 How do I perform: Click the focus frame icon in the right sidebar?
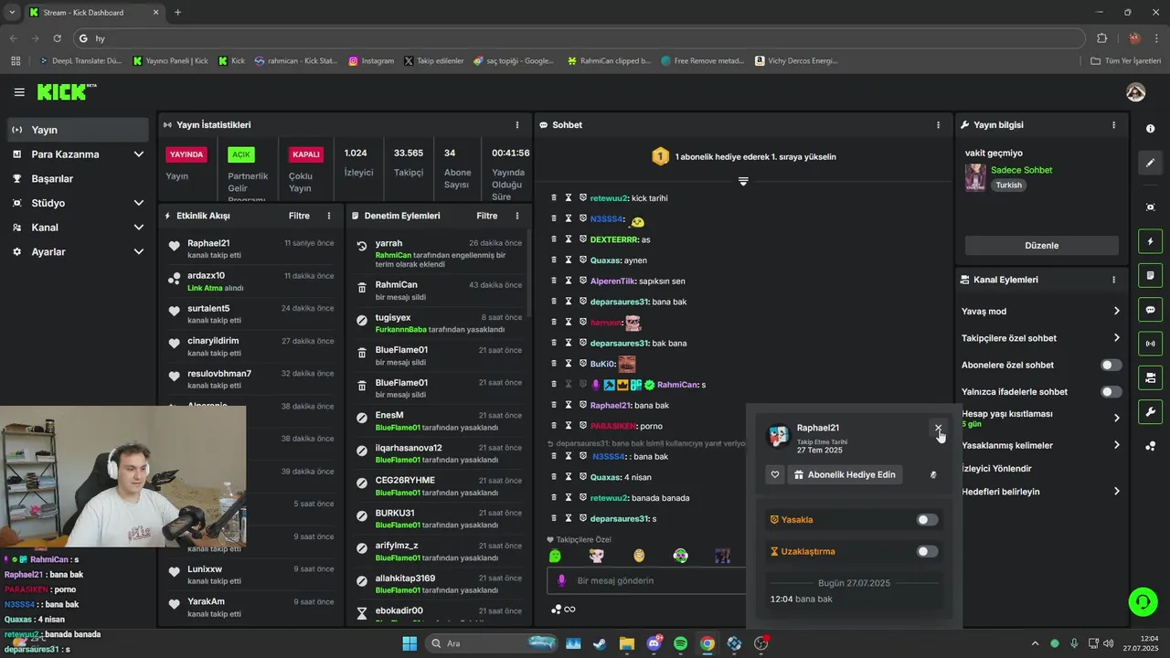pos(1150,207)
